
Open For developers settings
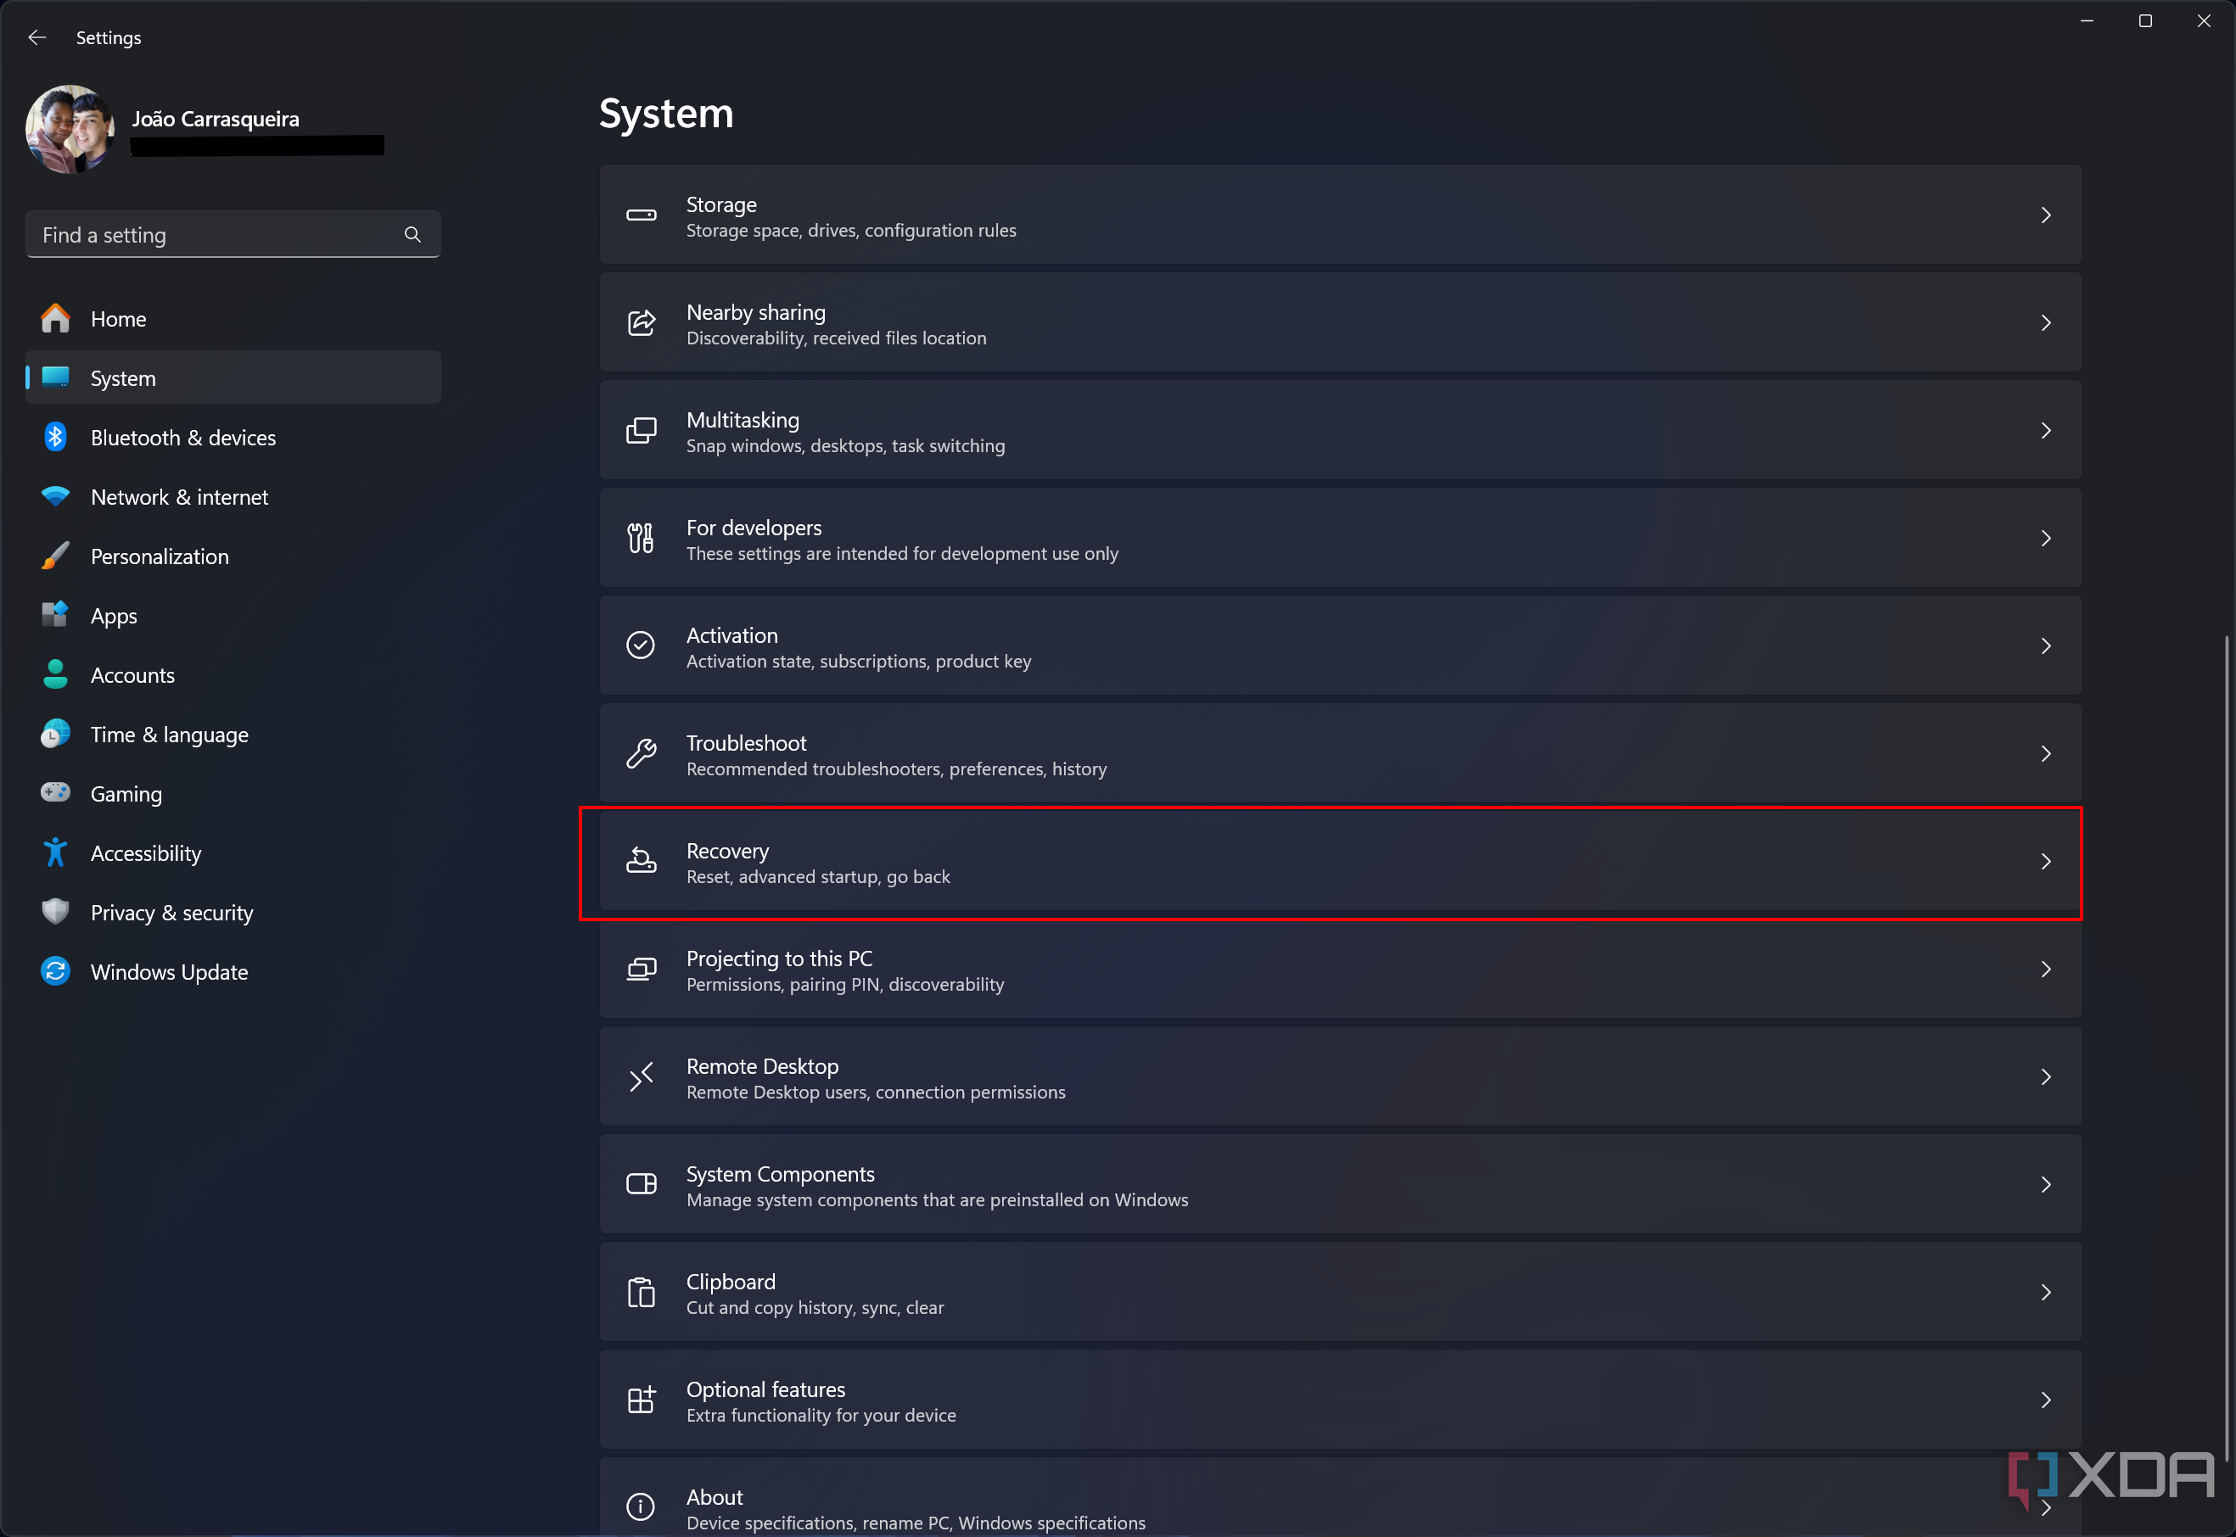(1341, 539)
